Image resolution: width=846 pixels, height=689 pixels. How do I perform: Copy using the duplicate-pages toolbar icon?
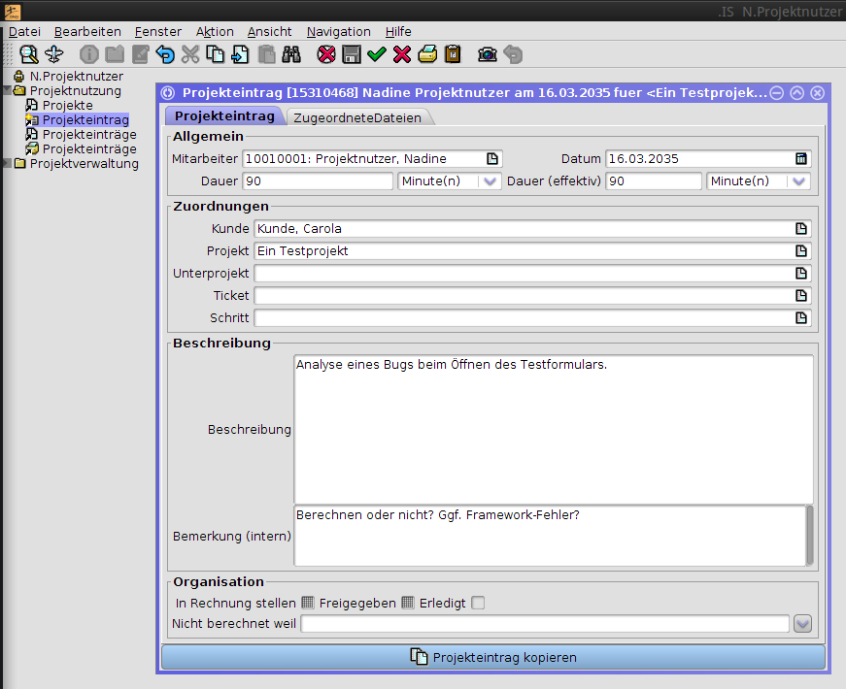pyautogui.click(x=216, y=54)
